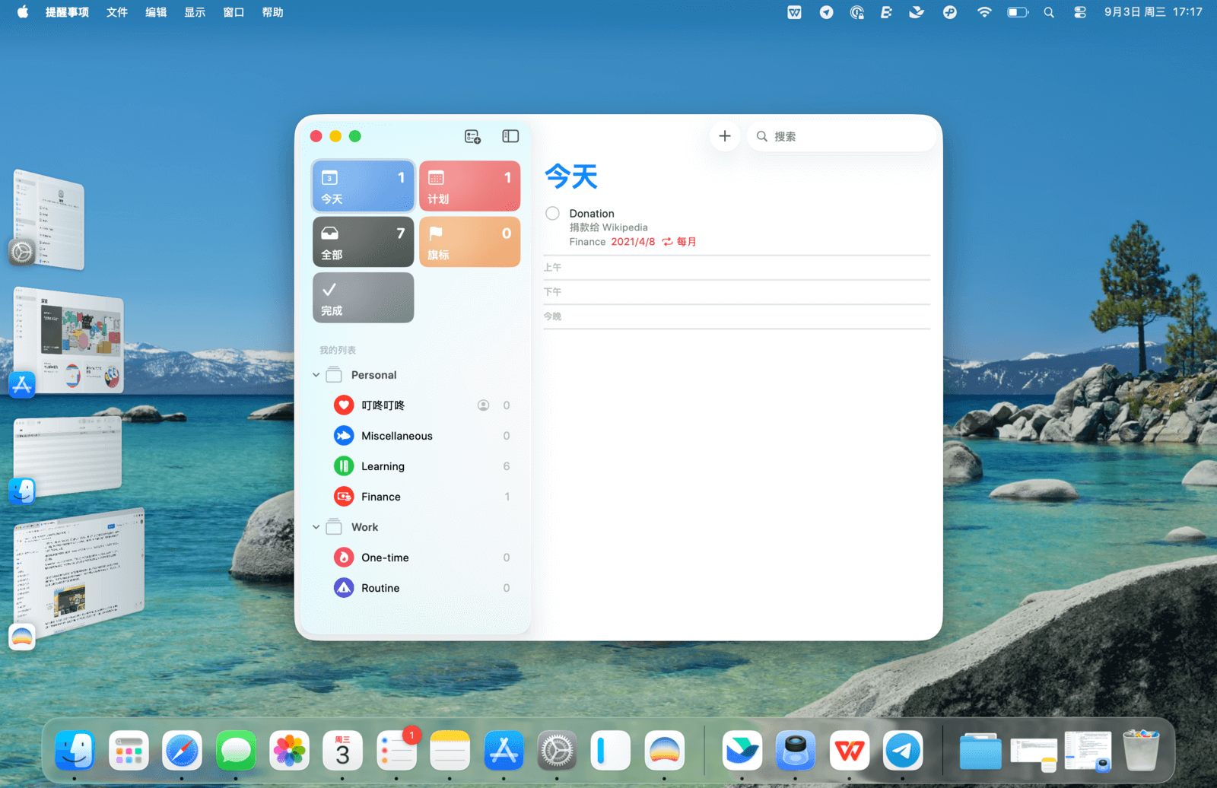Select the Learning list name
This screenshot has height=788, width=1217.
tap(383, 466)
